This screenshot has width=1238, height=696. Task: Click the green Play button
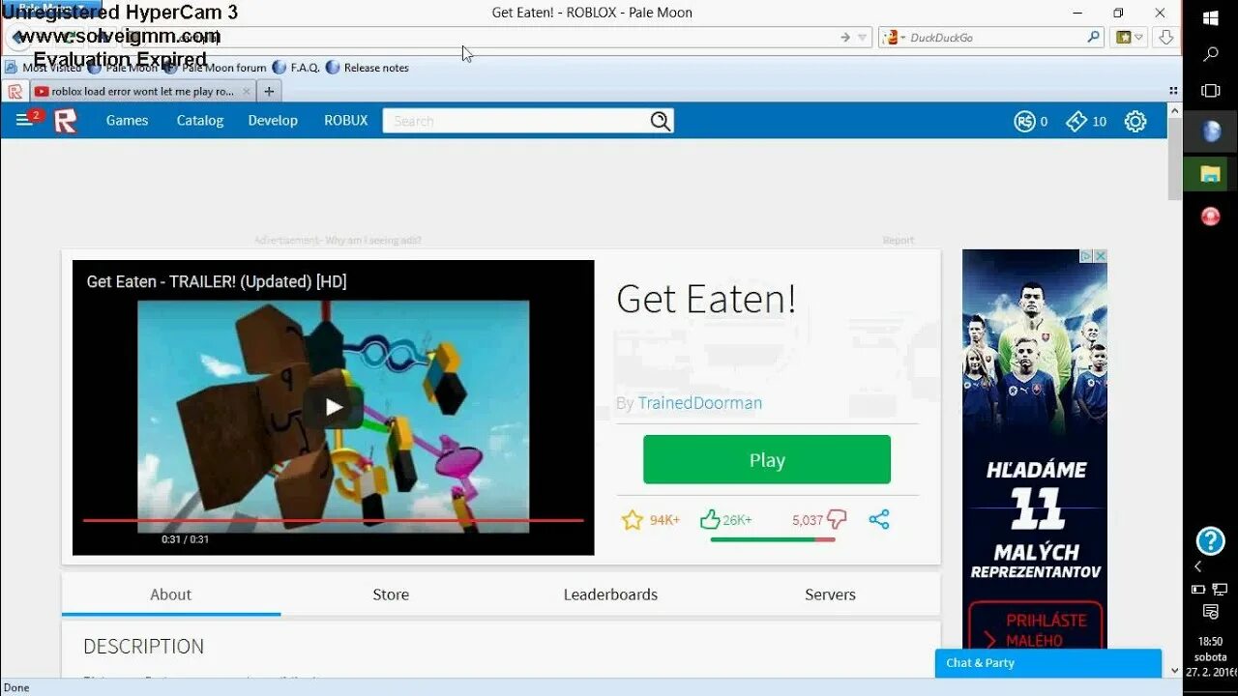coord(767,459)
